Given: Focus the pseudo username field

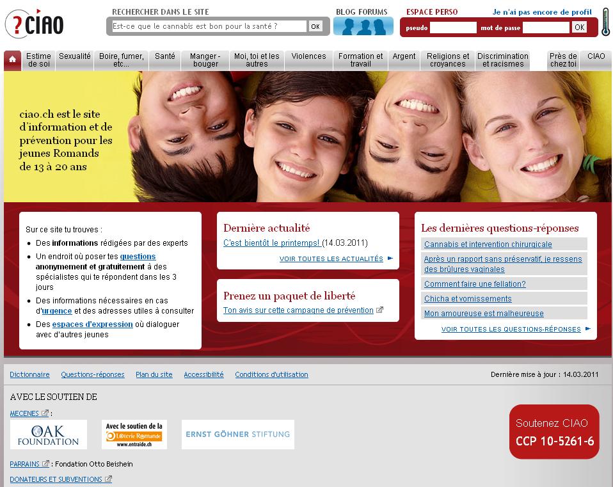Looking at the screenshot, I should [453, 28].
